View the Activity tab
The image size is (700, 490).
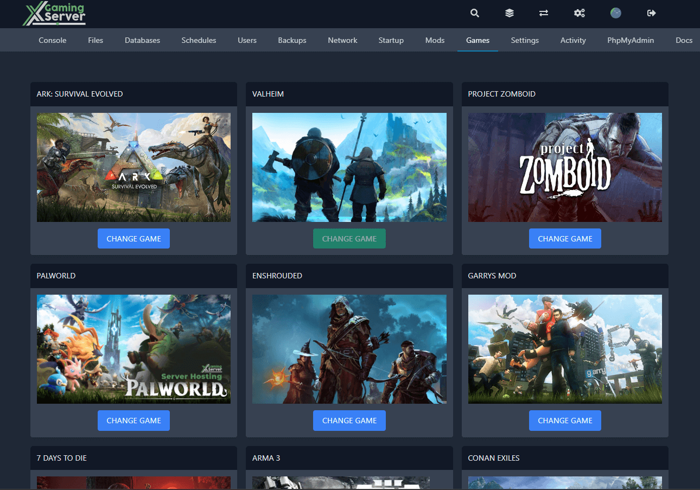(x=573, y=40)
